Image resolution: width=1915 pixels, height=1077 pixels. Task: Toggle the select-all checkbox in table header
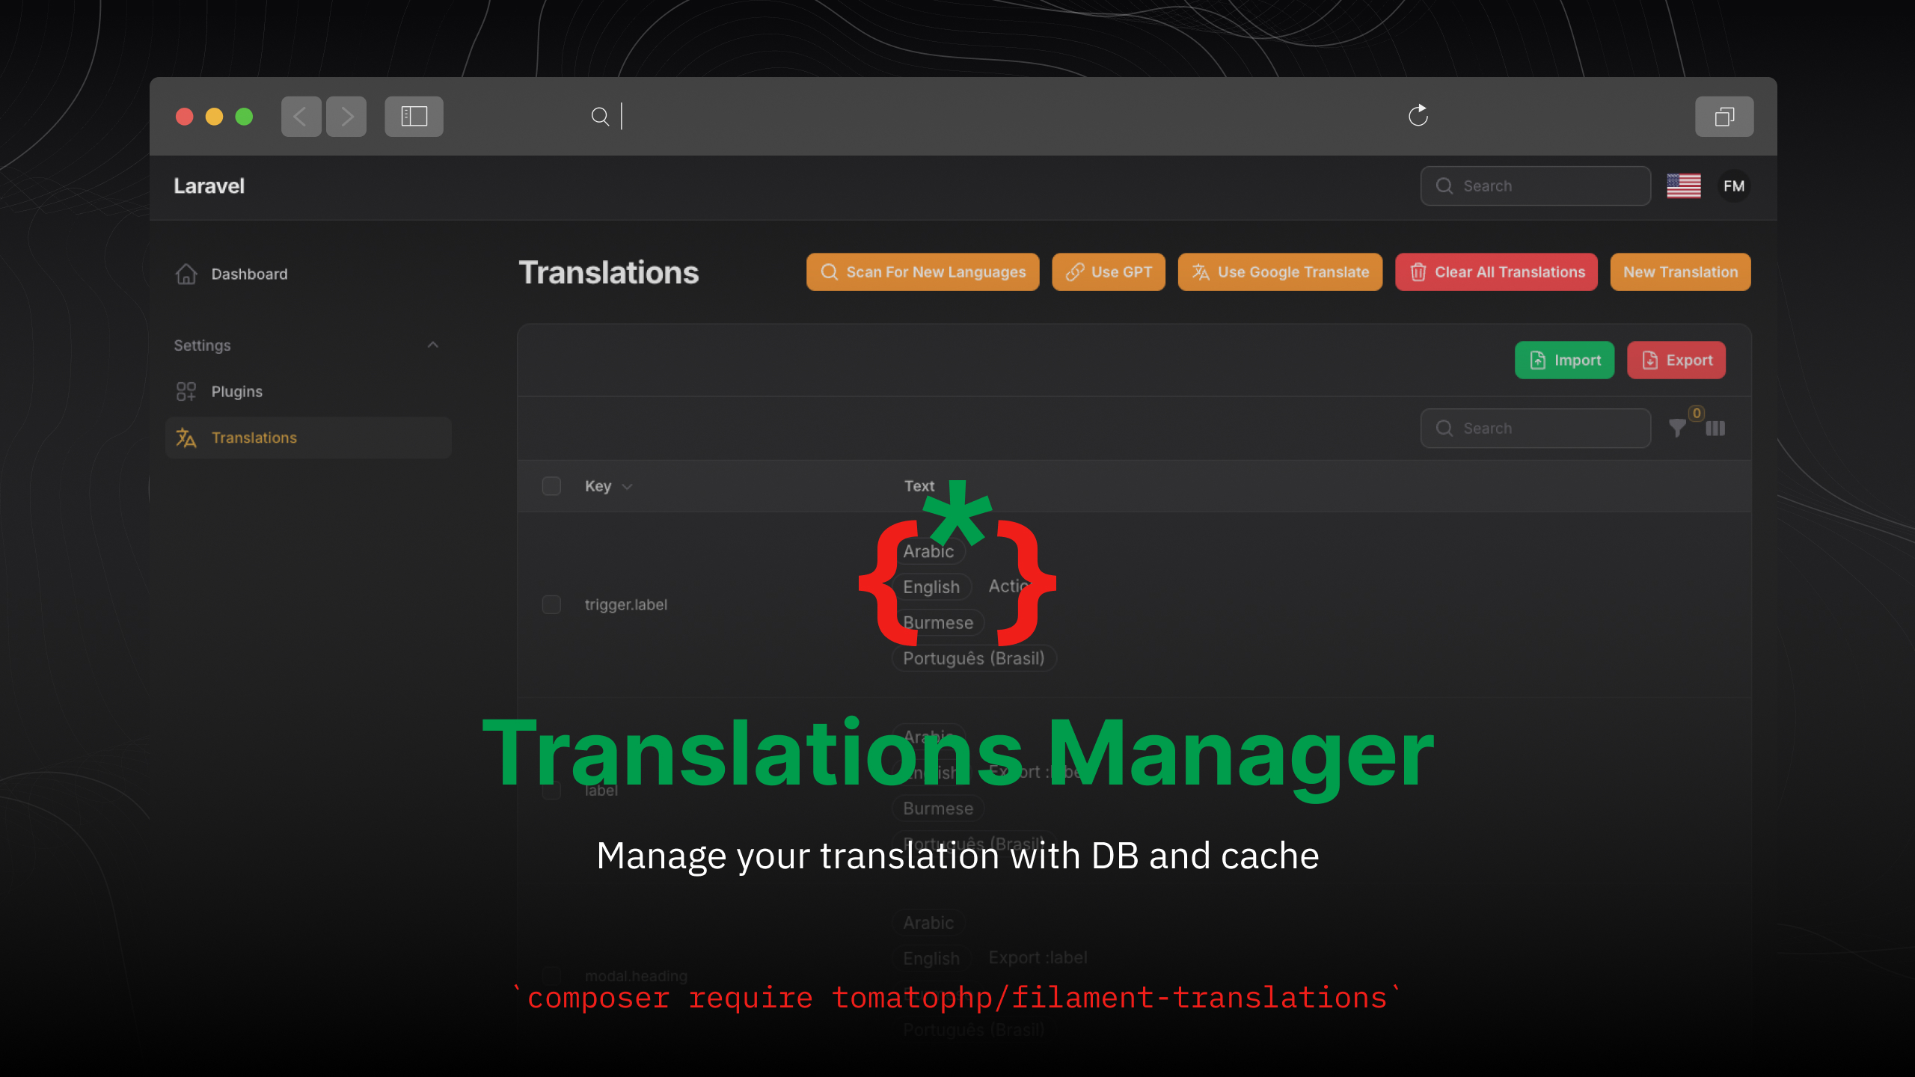[551, 485]
